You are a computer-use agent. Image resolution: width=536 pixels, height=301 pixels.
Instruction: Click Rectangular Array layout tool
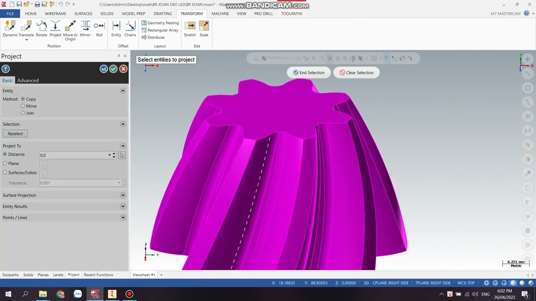coord(160,30)
